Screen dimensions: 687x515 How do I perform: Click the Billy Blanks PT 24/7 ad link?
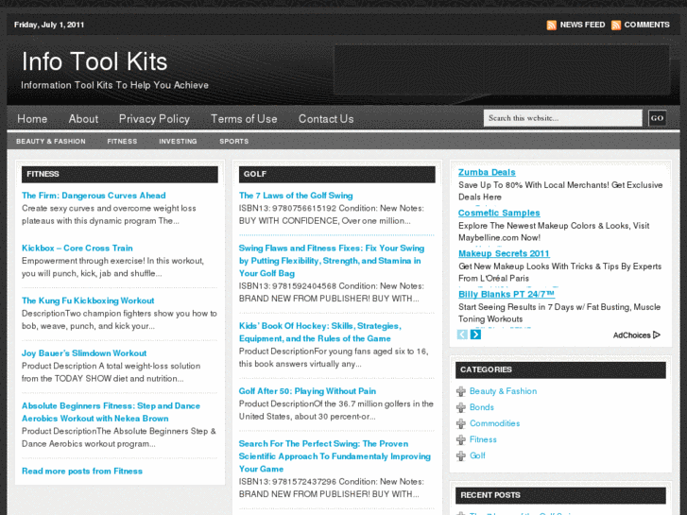[507, 294]
